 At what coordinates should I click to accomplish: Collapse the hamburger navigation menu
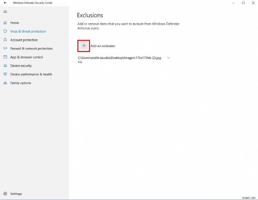click(x=5, y=12)
